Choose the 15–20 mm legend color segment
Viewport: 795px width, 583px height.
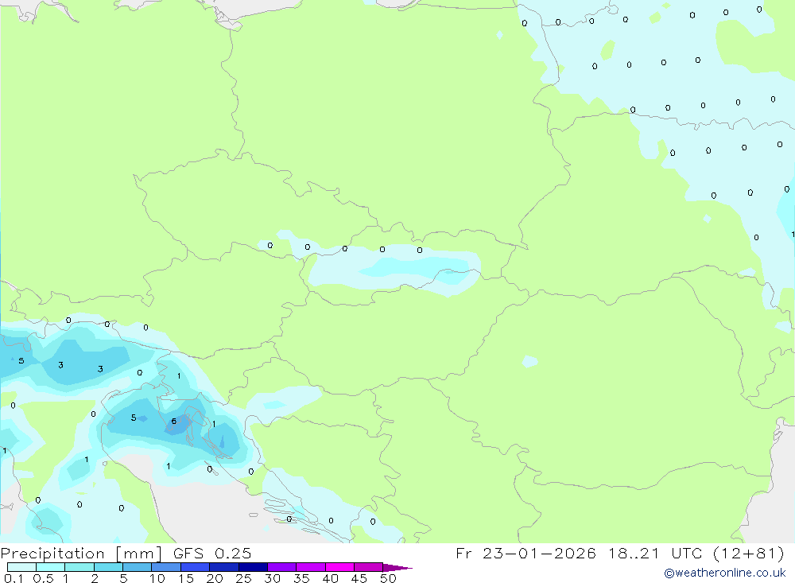[196, 567]
